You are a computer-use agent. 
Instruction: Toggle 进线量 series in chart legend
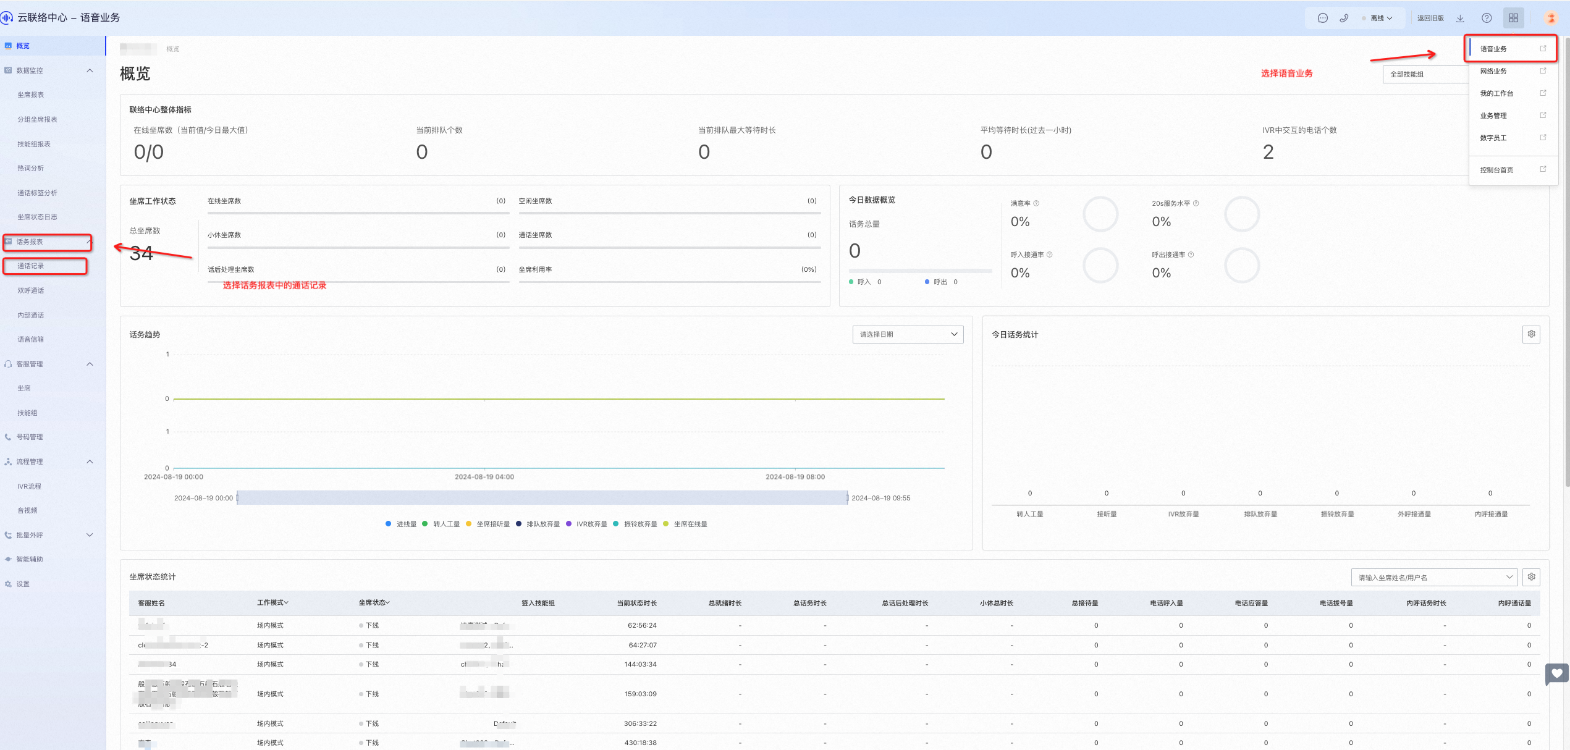tap(401, 524)
